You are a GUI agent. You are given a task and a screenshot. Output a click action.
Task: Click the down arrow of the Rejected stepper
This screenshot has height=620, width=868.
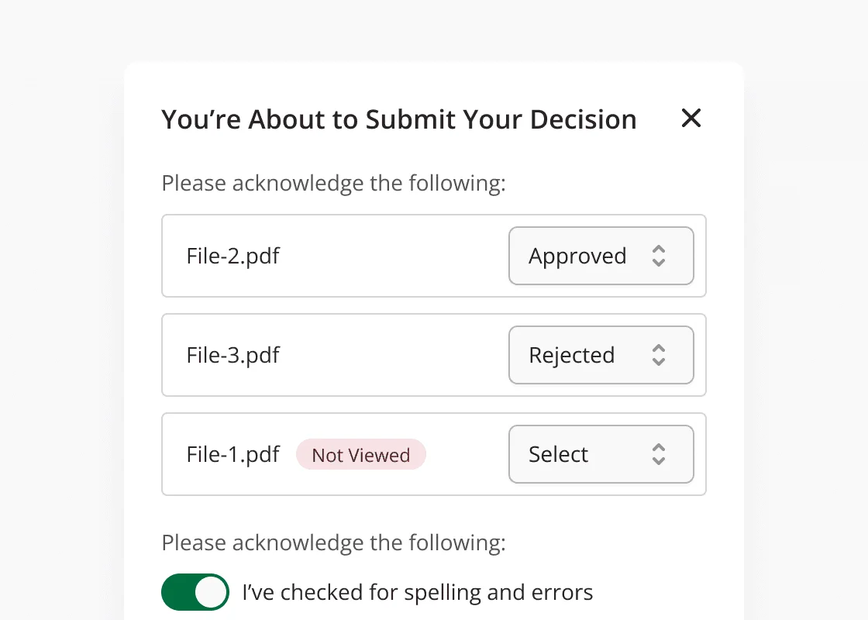[x=659, y=361]
